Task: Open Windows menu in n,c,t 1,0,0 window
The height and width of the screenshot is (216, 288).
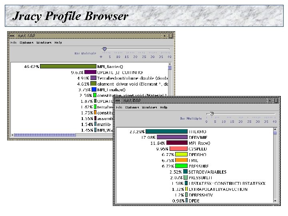Action: click(x=44, y=43)
